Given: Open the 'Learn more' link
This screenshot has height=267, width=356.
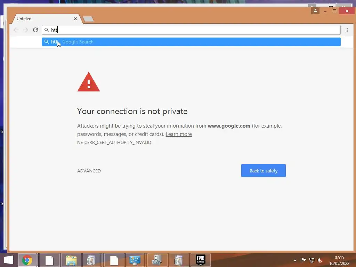Looking at the screenshot, I should pyautogui.click(x=179, y=134).
